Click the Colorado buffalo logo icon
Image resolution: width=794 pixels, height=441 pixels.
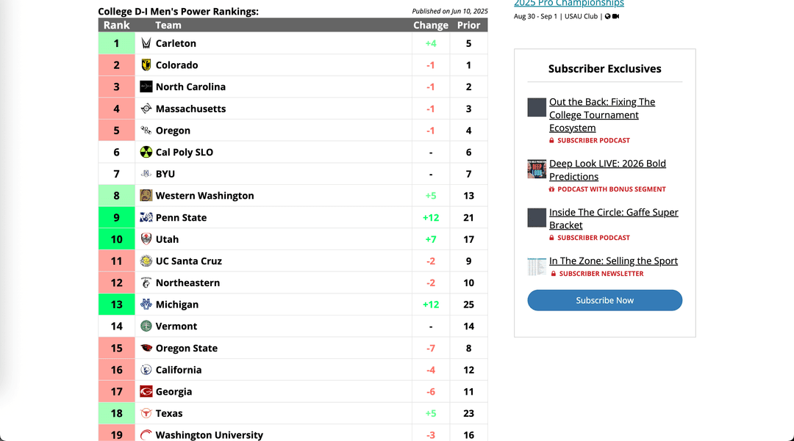(x=147, y=65)
